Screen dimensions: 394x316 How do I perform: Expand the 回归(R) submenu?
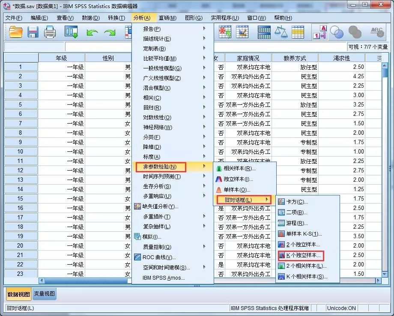click(x=173, y=108)
